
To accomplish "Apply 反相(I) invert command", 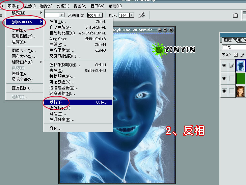I will [x=78, y=102].
